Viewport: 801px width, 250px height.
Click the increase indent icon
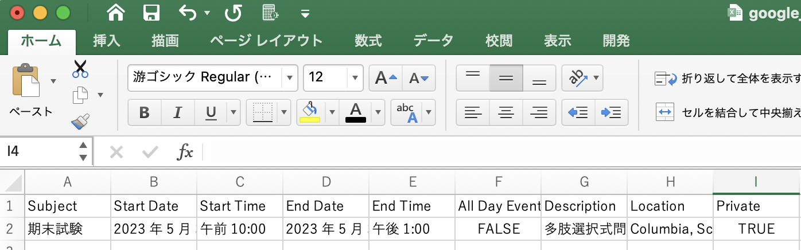point(612,112)
